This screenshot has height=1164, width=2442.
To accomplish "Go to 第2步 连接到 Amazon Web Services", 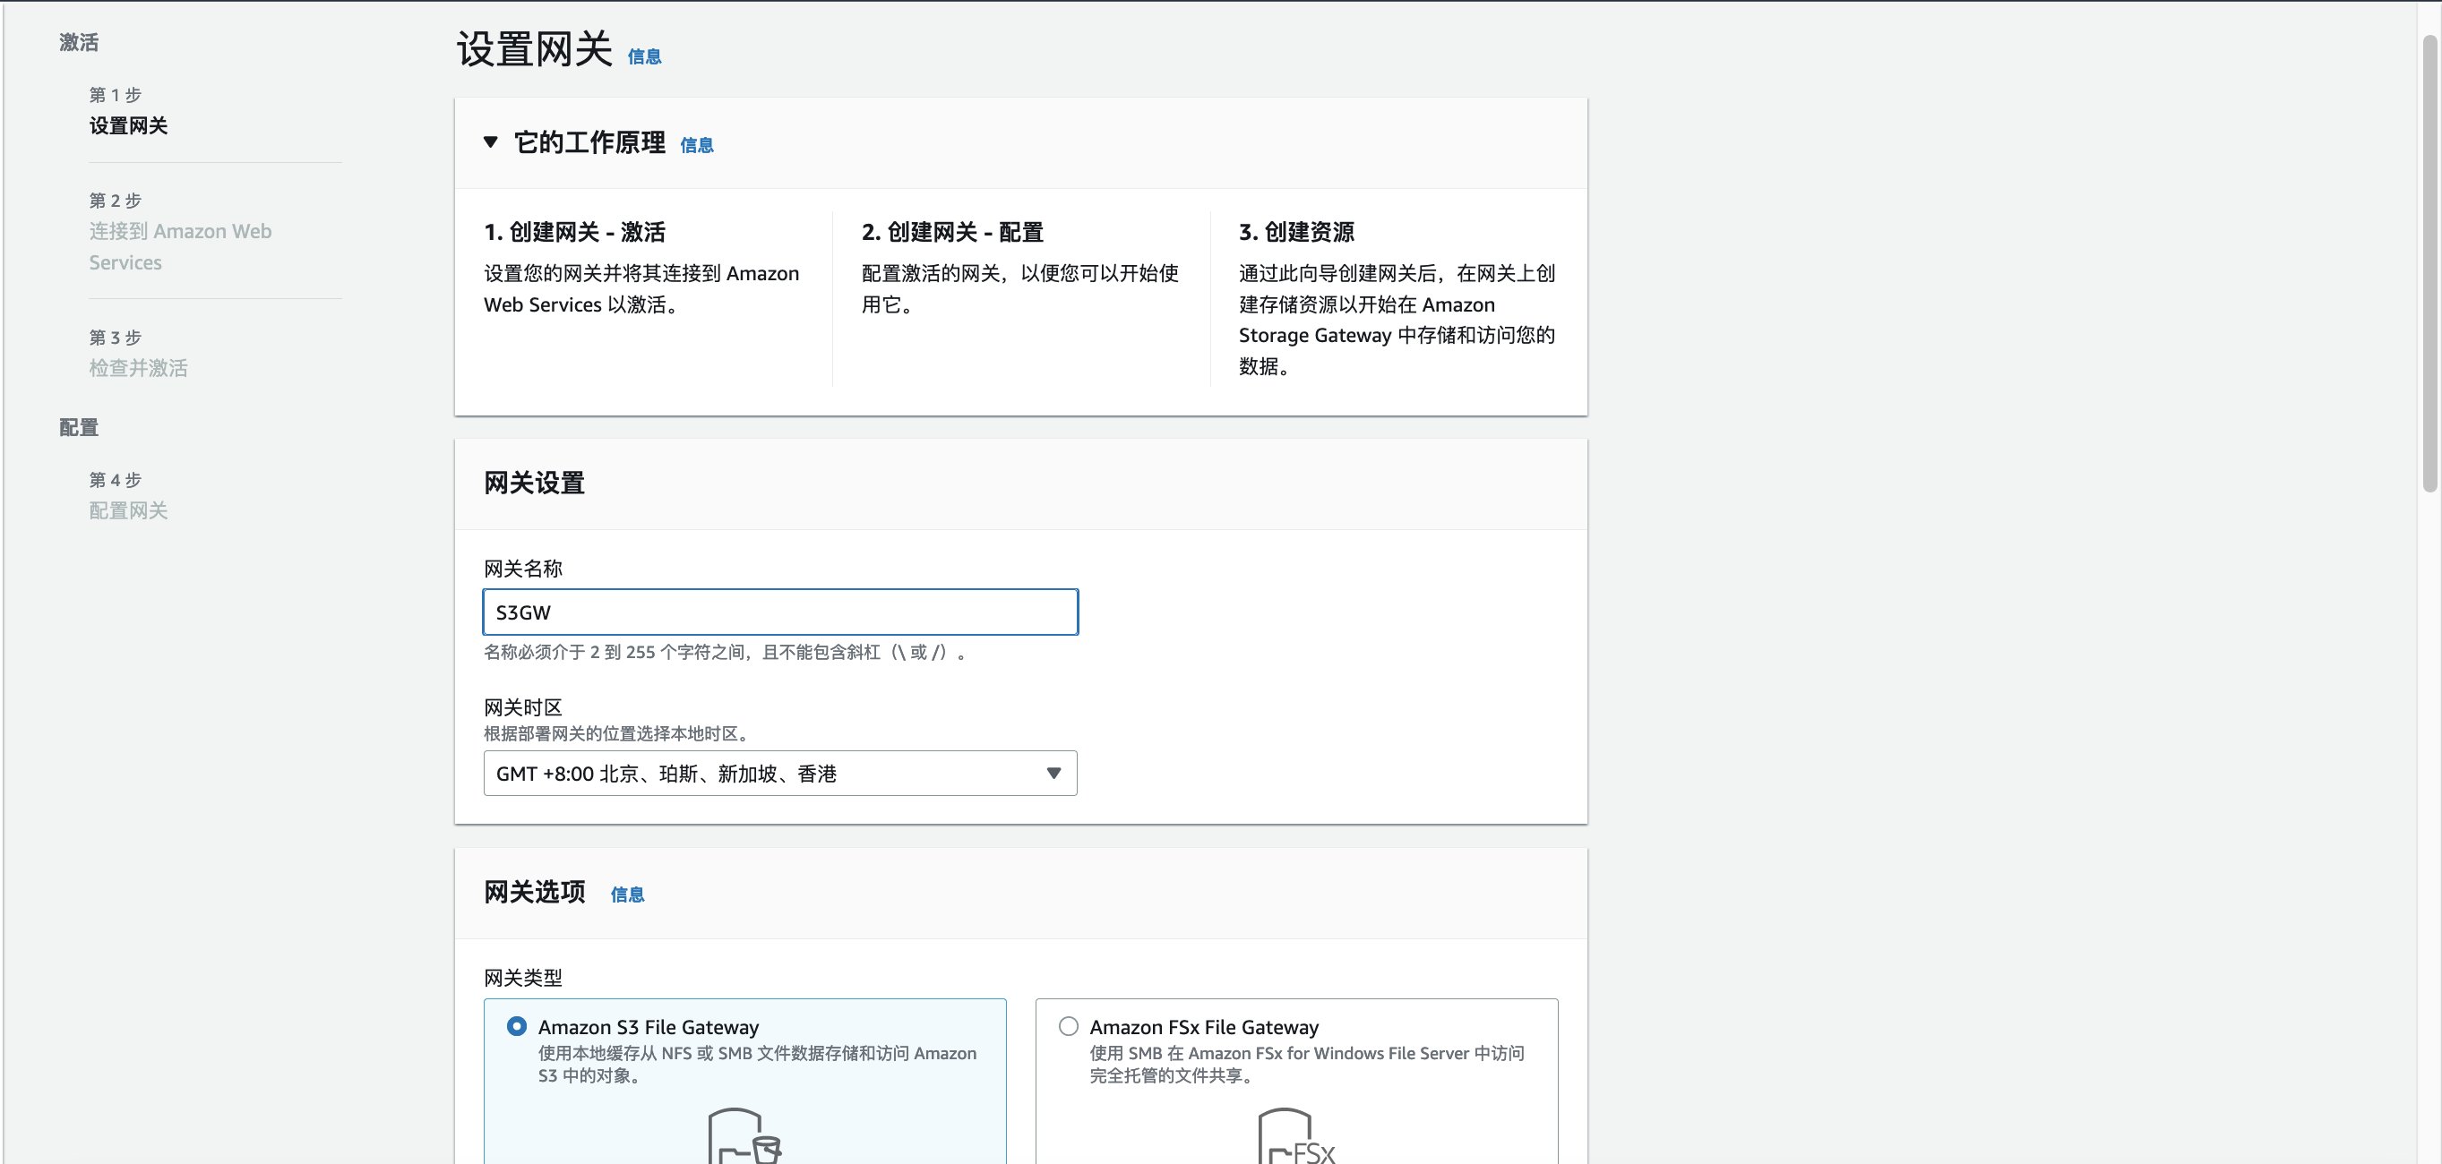I will [180, 245].
